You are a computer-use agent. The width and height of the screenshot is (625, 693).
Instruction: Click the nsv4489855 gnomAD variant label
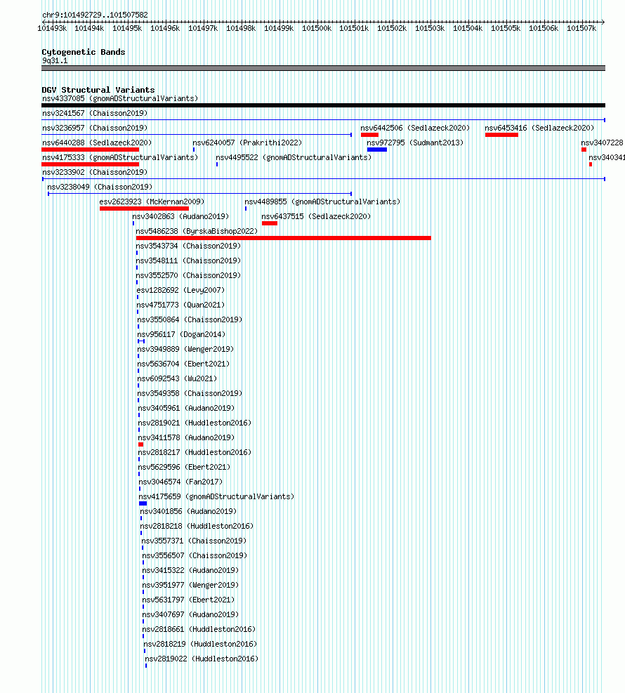point(322,202)
